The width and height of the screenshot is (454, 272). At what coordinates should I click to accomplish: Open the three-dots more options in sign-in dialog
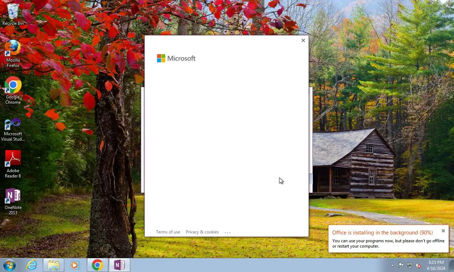click(228, 232)
